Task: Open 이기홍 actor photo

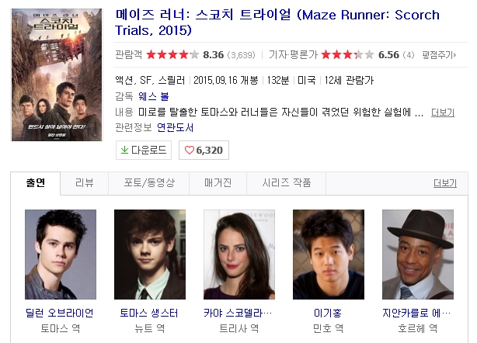Action: (329, 255)
